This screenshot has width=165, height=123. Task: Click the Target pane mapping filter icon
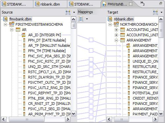tap(155, 12)
